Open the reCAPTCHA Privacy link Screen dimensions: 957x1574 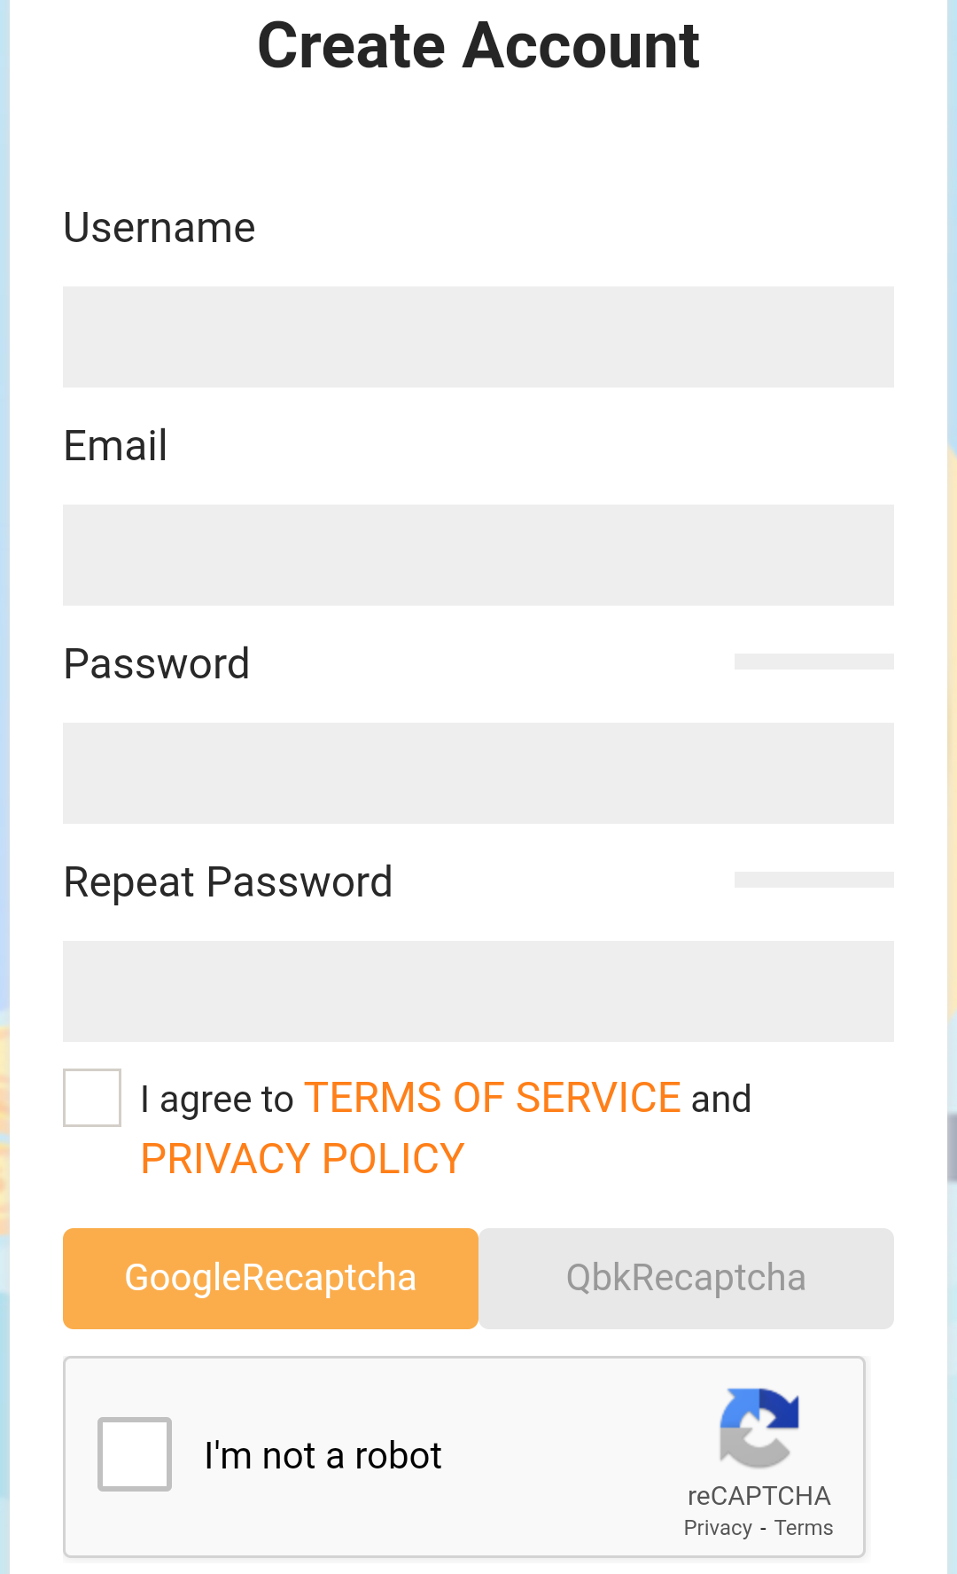[717, 1528]
